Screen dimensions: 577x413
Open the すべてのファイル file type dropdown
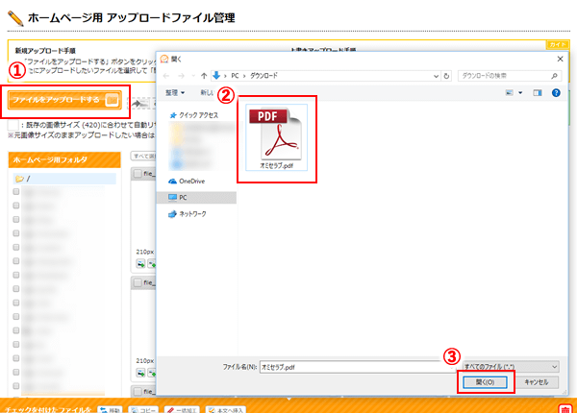(510, 366)
